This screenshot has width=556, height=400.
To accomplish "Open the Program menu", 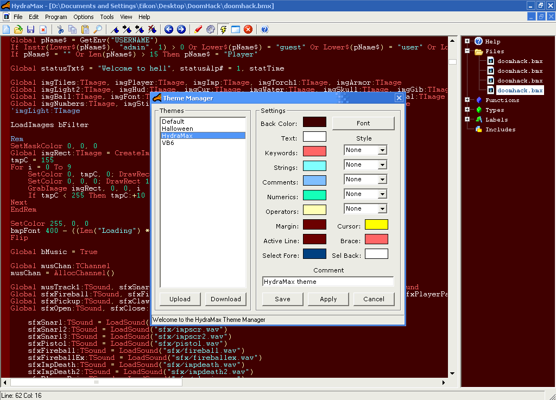I will (x=56, y=17).
